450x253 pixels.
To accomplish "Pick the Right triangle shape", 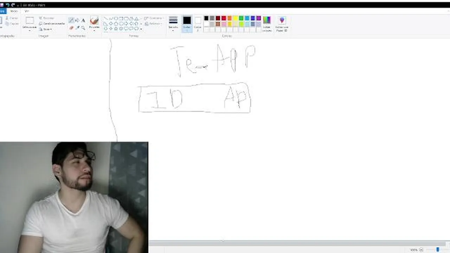I will [x=105, y=24].
